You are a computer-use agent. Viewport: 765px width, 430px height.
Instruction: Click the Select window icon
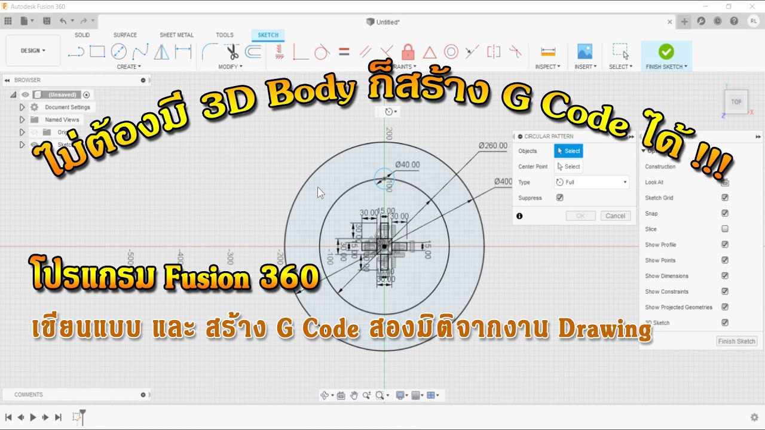(x=621, y=51)
